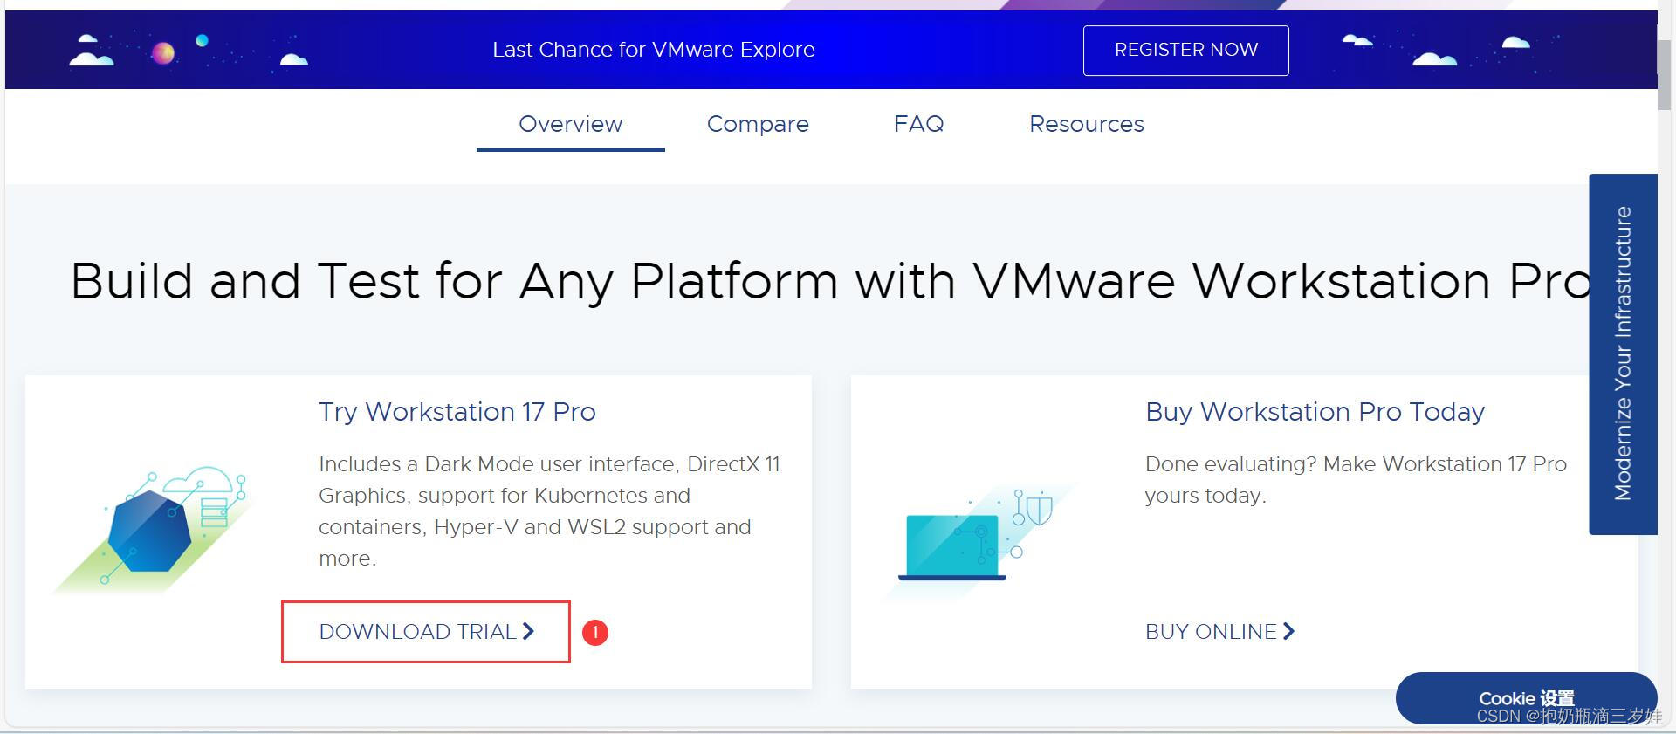This screenshot has height=734, width=1676.
Task: Click the Build and Test for Any Platform heading
Action: (830, 281)
